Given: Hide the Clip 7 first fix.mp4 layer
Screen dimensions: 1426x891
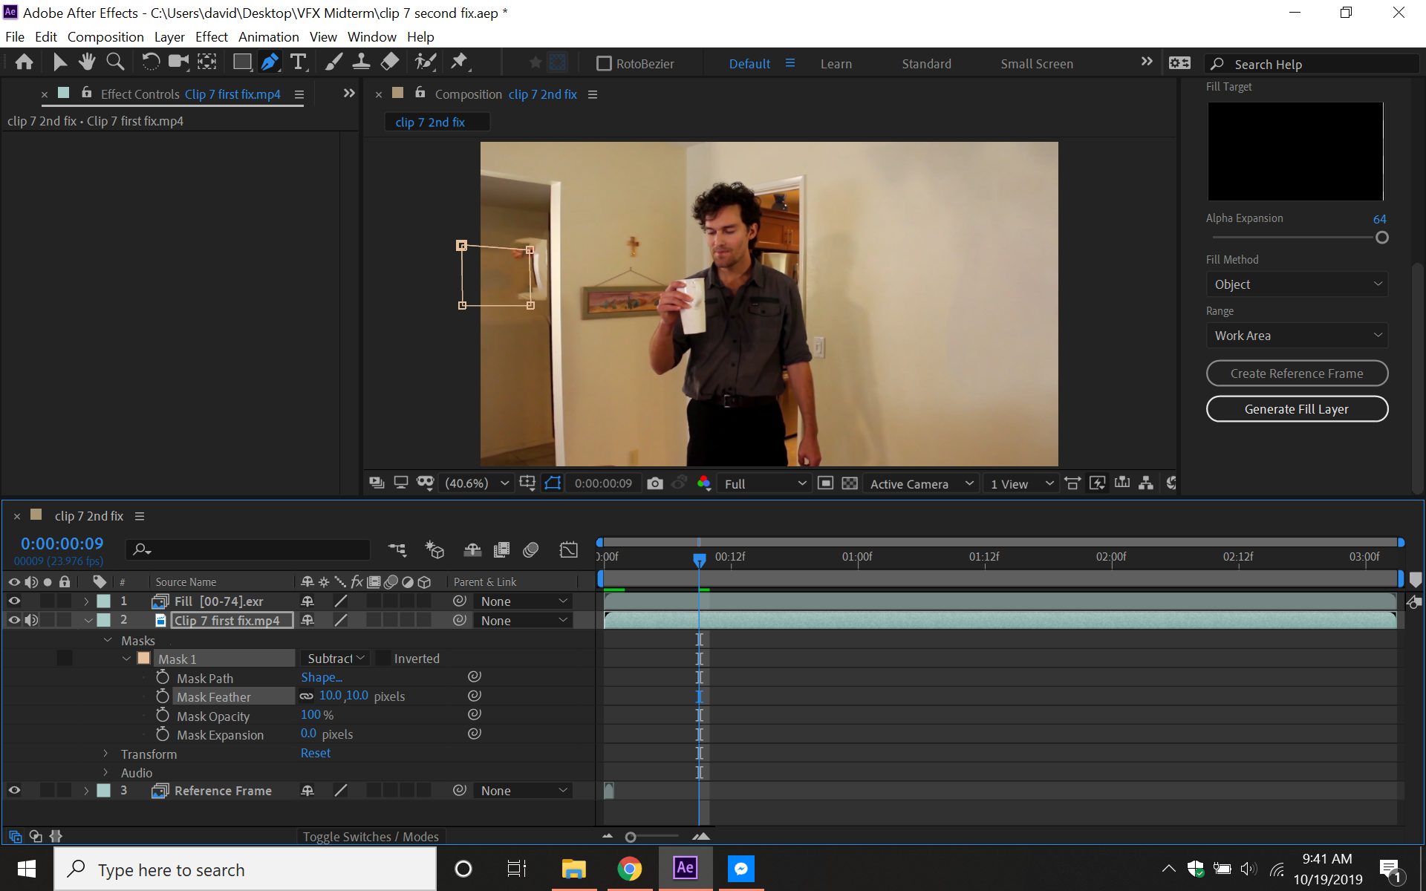Looking at the screenshot, I should 14,620.
